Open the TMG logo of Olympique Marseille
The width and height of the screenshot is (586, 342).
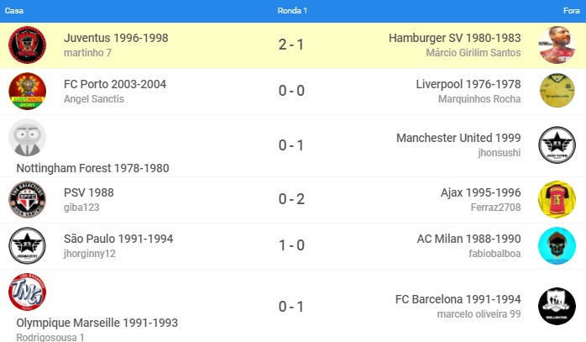pos(27,292)
